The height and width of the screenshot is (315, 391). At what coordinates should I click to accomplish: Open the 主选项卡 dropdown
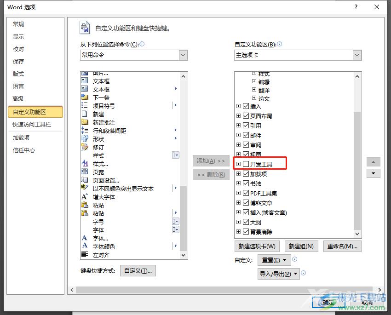(357, 55)
